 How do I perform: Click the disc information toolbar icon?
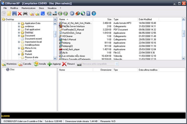[x=49, y=13]
